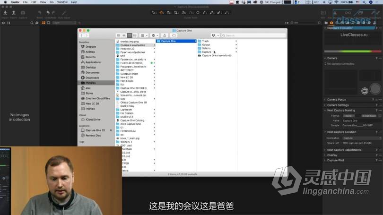Open the Dropbox dropdown in Finder toolbar
383x215 pixels.
(215, 35)
